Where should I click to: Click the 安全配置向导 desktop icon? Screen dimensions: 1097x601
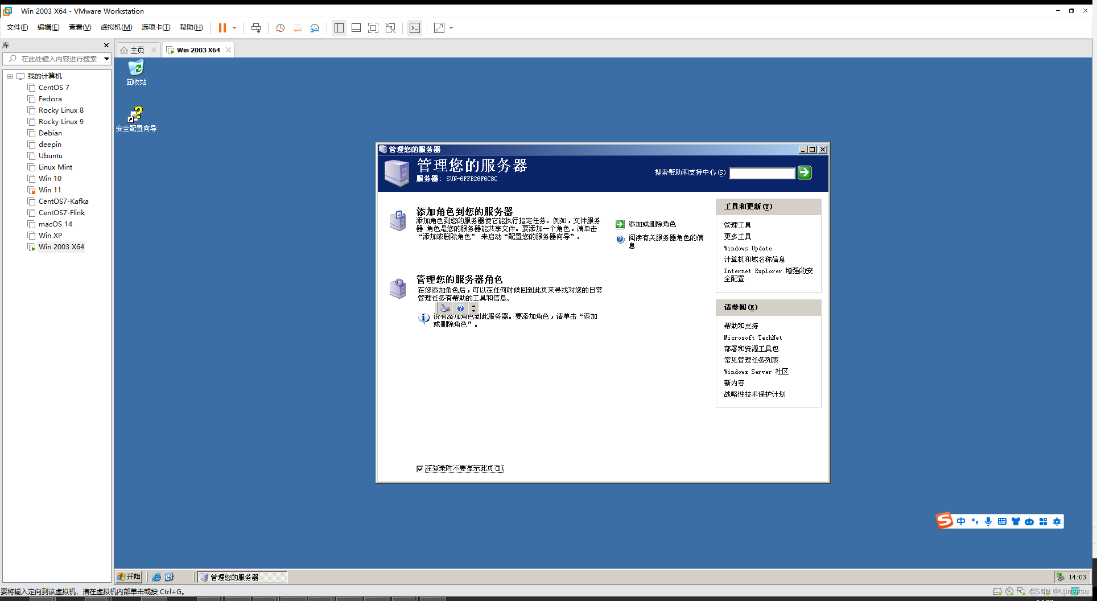(x=136, y=119)
